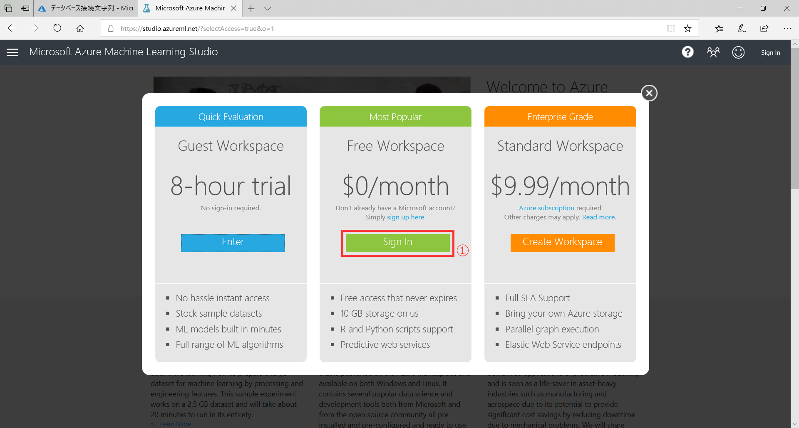Image resolution: width=799 pixels, height=428 pixels.
Task: Select the Microsoft Azure Machine Learning tab
Action: coord(190,8)
